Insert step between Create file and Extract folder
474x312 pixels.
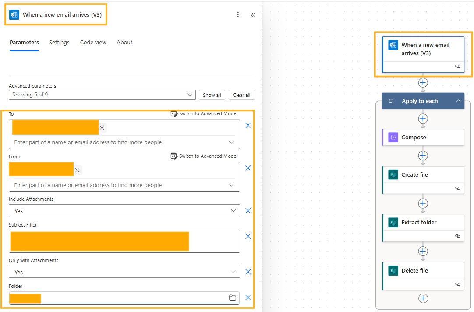pyautogui.click(x=423, y=203)
